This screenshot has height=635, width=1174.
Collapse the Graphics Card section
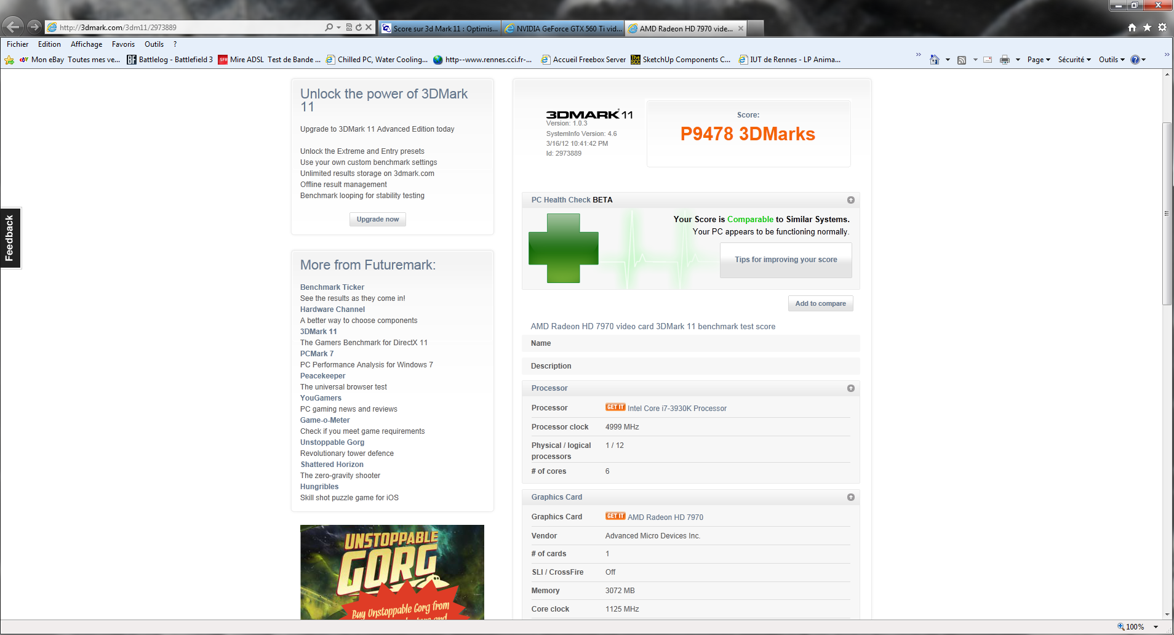click(x=850, y=497)
